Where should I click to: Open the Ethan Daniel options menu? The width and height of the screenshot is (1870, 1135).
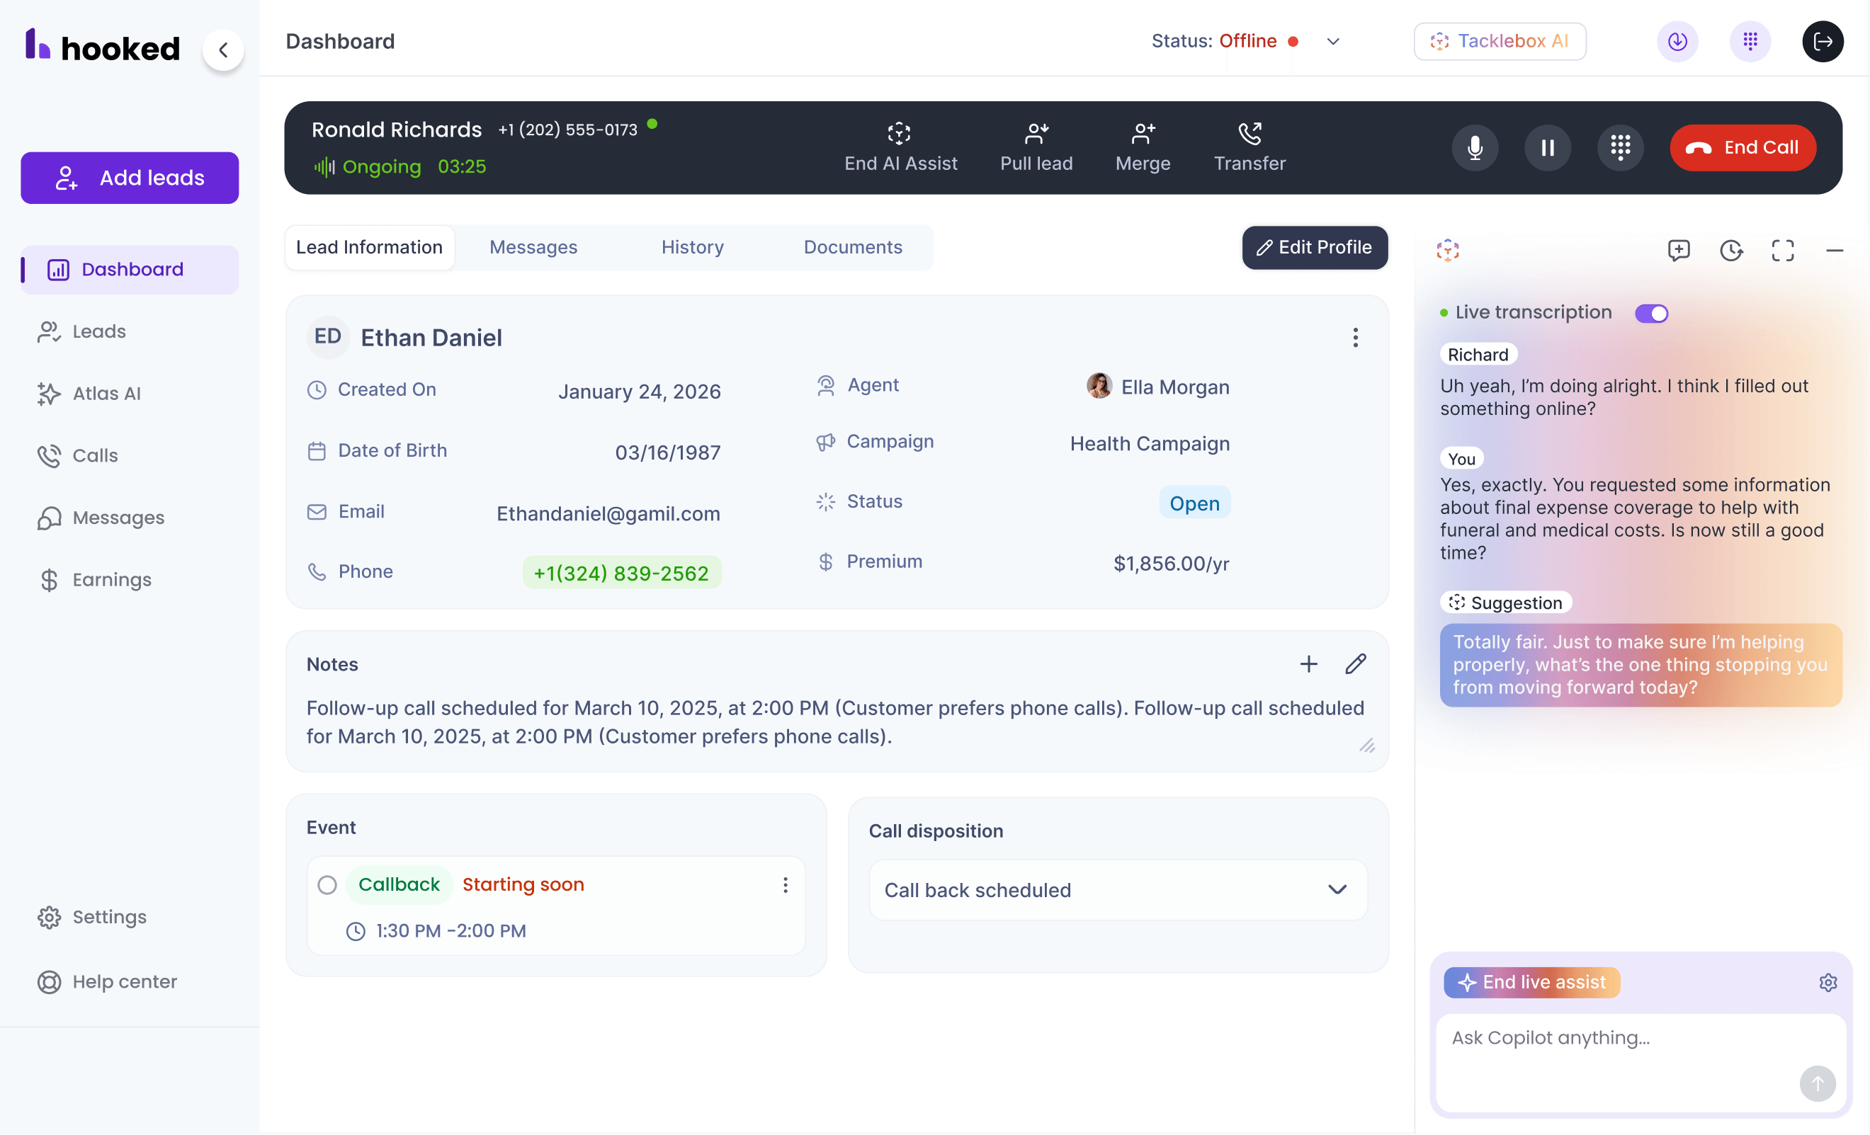(1356, 337)
